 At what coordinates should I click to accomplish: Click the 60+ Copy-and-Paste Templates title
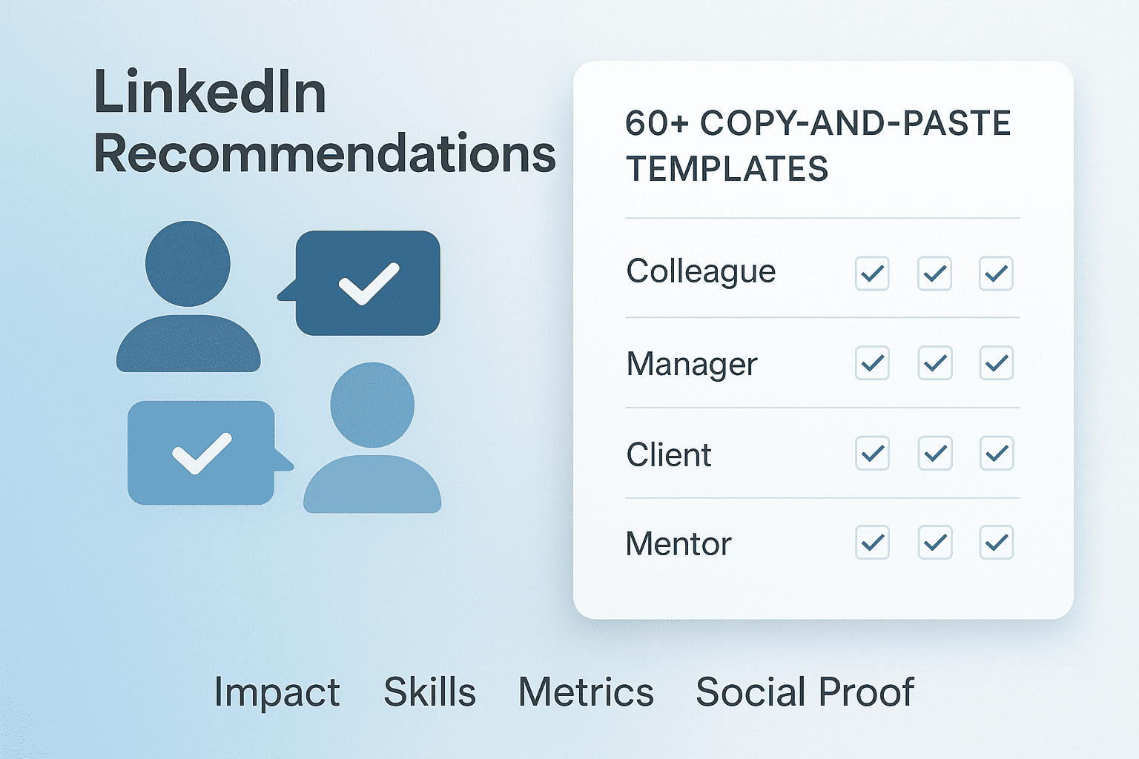[x=818, y=146]
